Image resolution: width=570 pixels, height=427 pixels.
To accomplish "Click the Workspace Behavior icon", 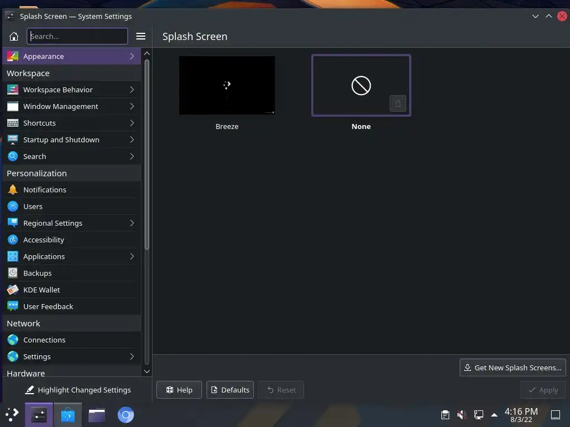I will 13,90.
